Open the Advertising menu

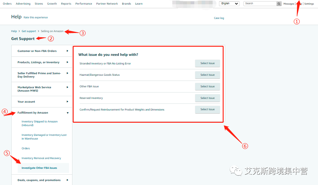coord(23,4)
